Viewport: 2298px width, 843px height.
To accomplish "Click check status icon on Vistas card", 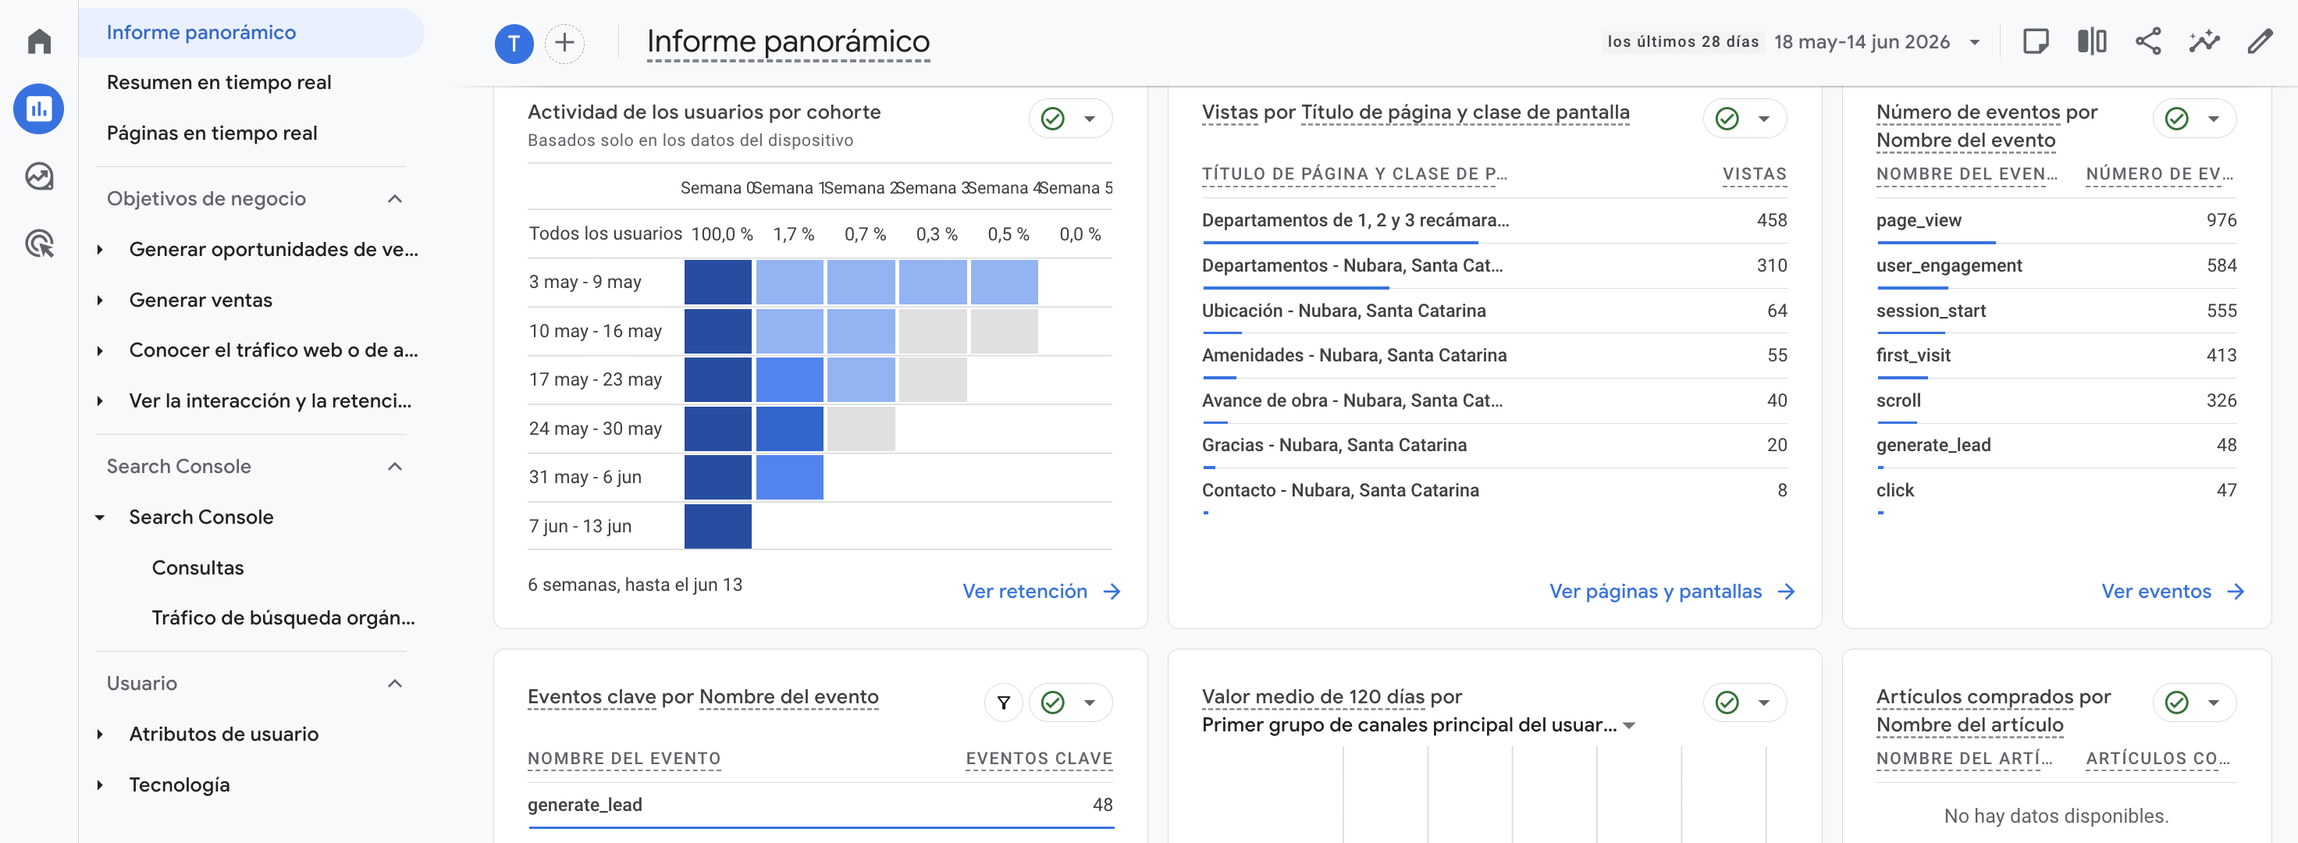I will click(x=1727, y=119).
